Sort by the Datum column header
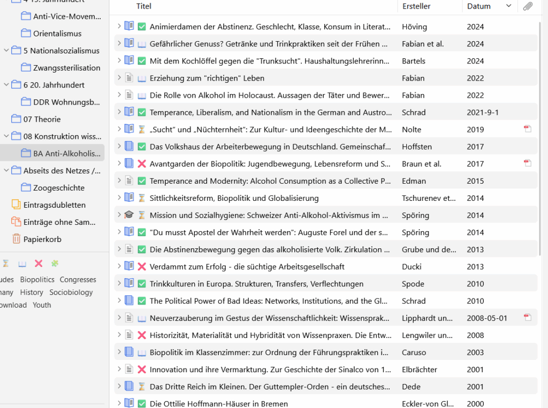This screenshot has width=548, height=408. pos(478,6)
